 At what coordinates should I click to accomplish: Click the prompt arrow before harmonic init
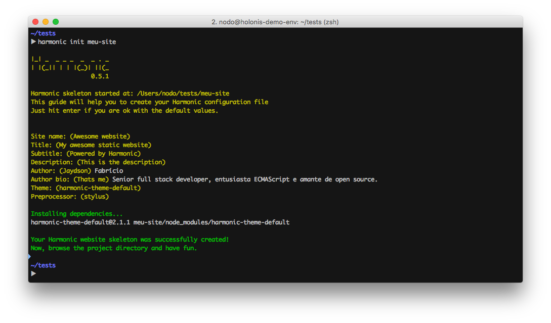33,42
